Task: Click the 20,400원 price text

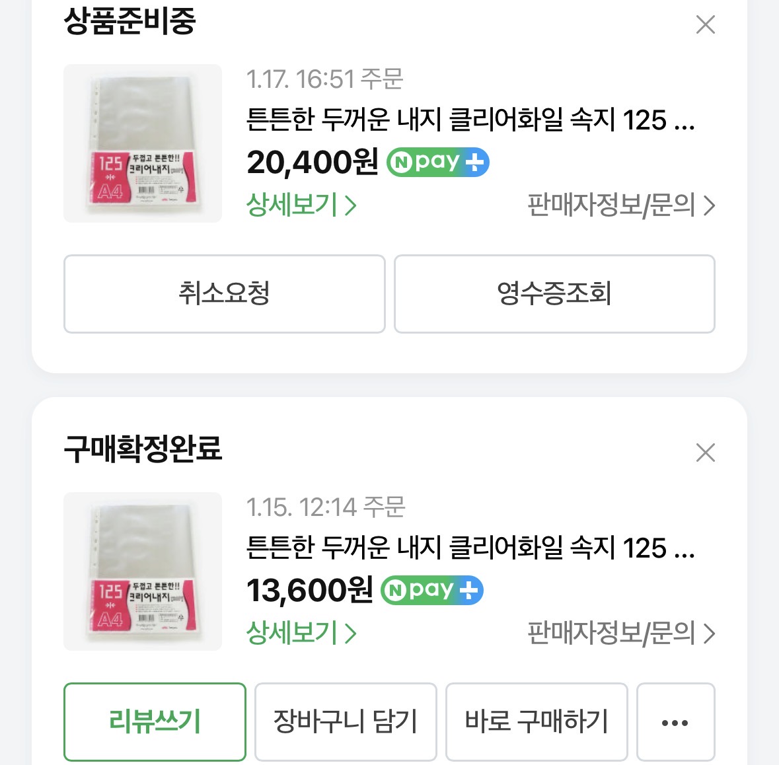Action: (x=312, y=163)
